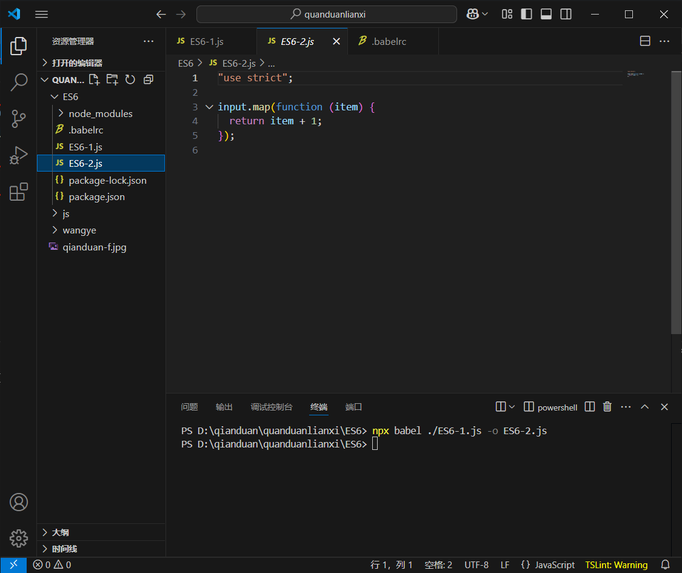Click the New File icon in explorer

click(x=94, y=79)
